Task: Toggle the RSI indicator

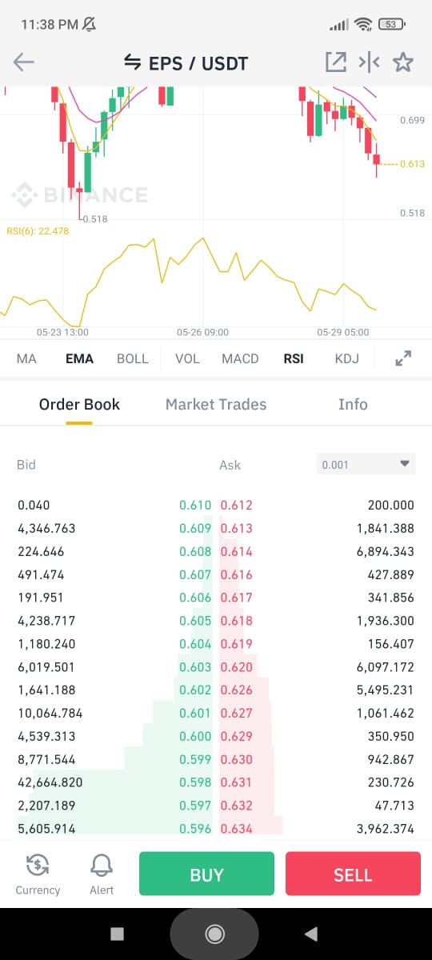Action: (294, 358)
